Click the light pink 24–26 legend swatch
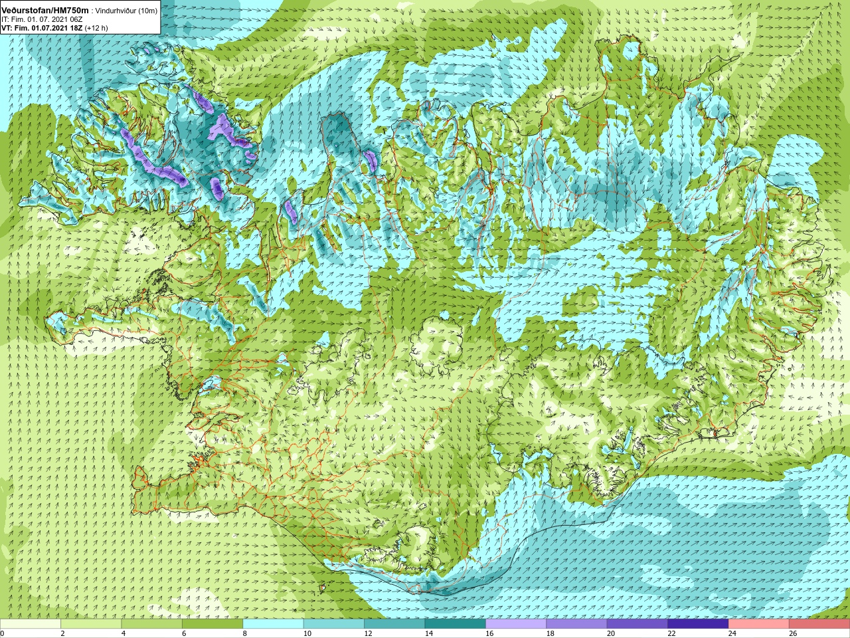The height and width of the screenshot is (638, 850). [759, 624]
